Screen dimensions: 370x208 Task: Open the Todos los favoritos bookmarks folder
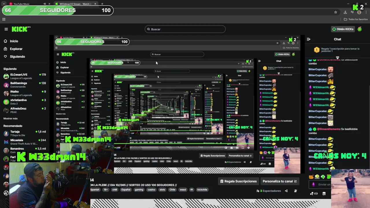tap(356, 19)
